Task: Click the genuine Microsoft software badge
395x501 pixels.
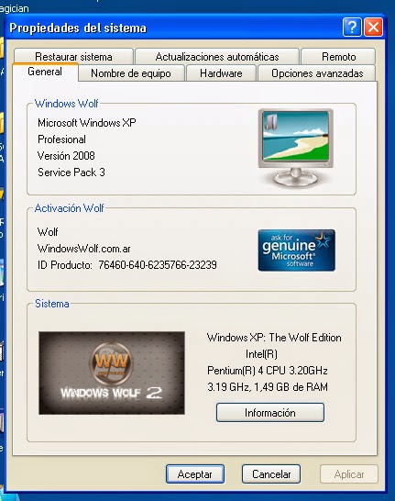Action: click(296, 250)
